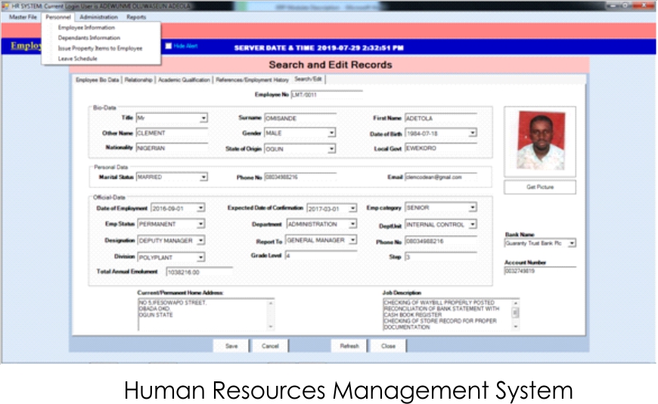658x404 pixels.
Task: Open the Title dropdown
Action: click(x=203, y=119)
